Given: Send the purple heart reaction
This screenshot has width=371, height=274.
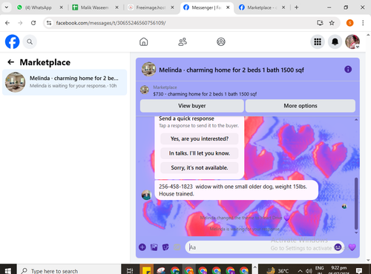Looking at the screenshot, I should pyautogui.click(x=352, y=247).
